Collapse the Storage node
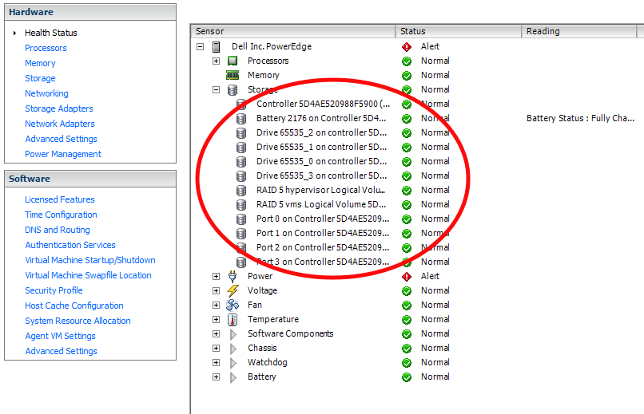The height and width of the screenshot is (414, 644). click(x=216, y=90)
